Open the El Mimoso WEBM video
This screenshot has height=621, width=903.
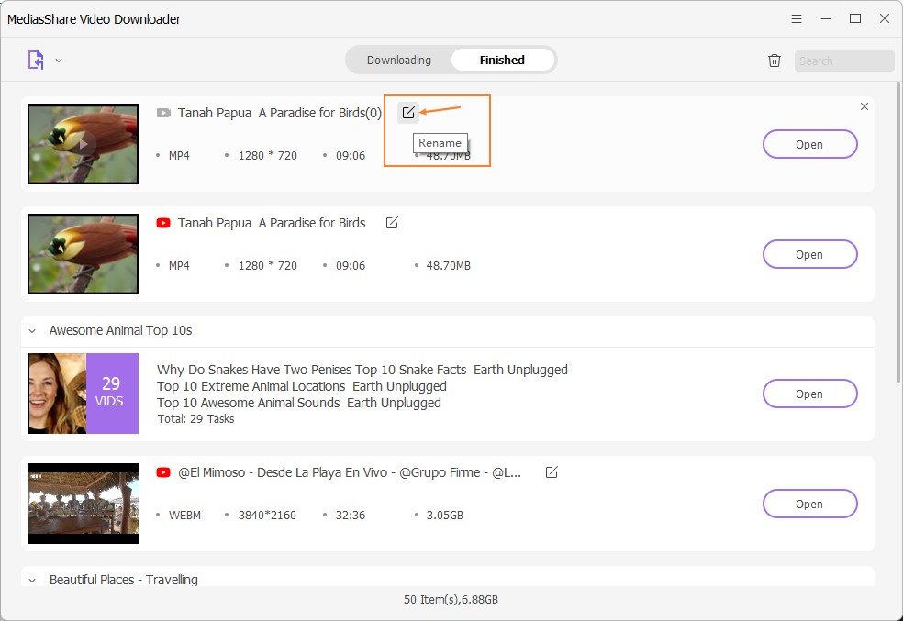809,504
